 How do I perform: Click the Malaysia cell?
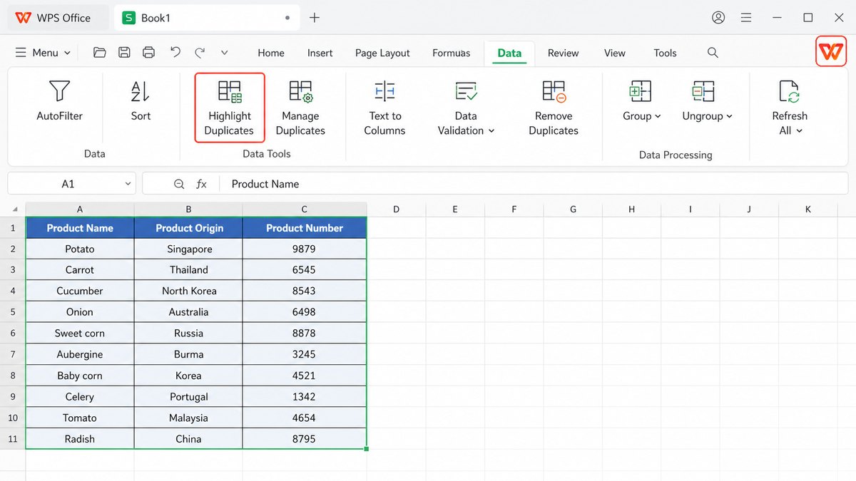pyautogui.click(x=189, y=418)
